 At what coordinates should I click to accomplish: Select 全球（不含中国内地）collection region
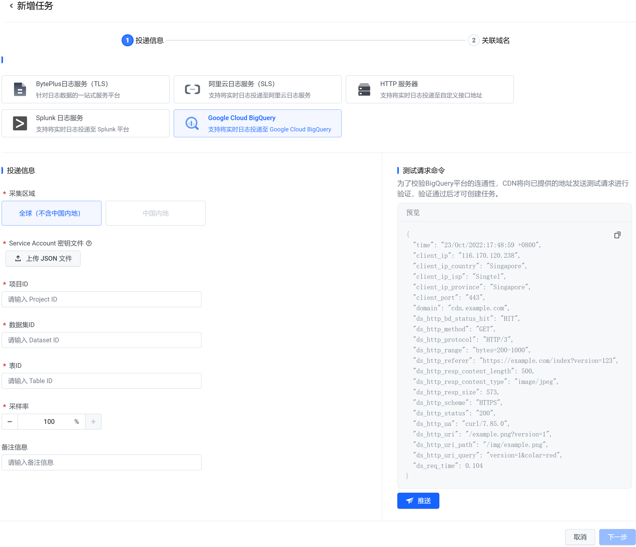(51, 213)
